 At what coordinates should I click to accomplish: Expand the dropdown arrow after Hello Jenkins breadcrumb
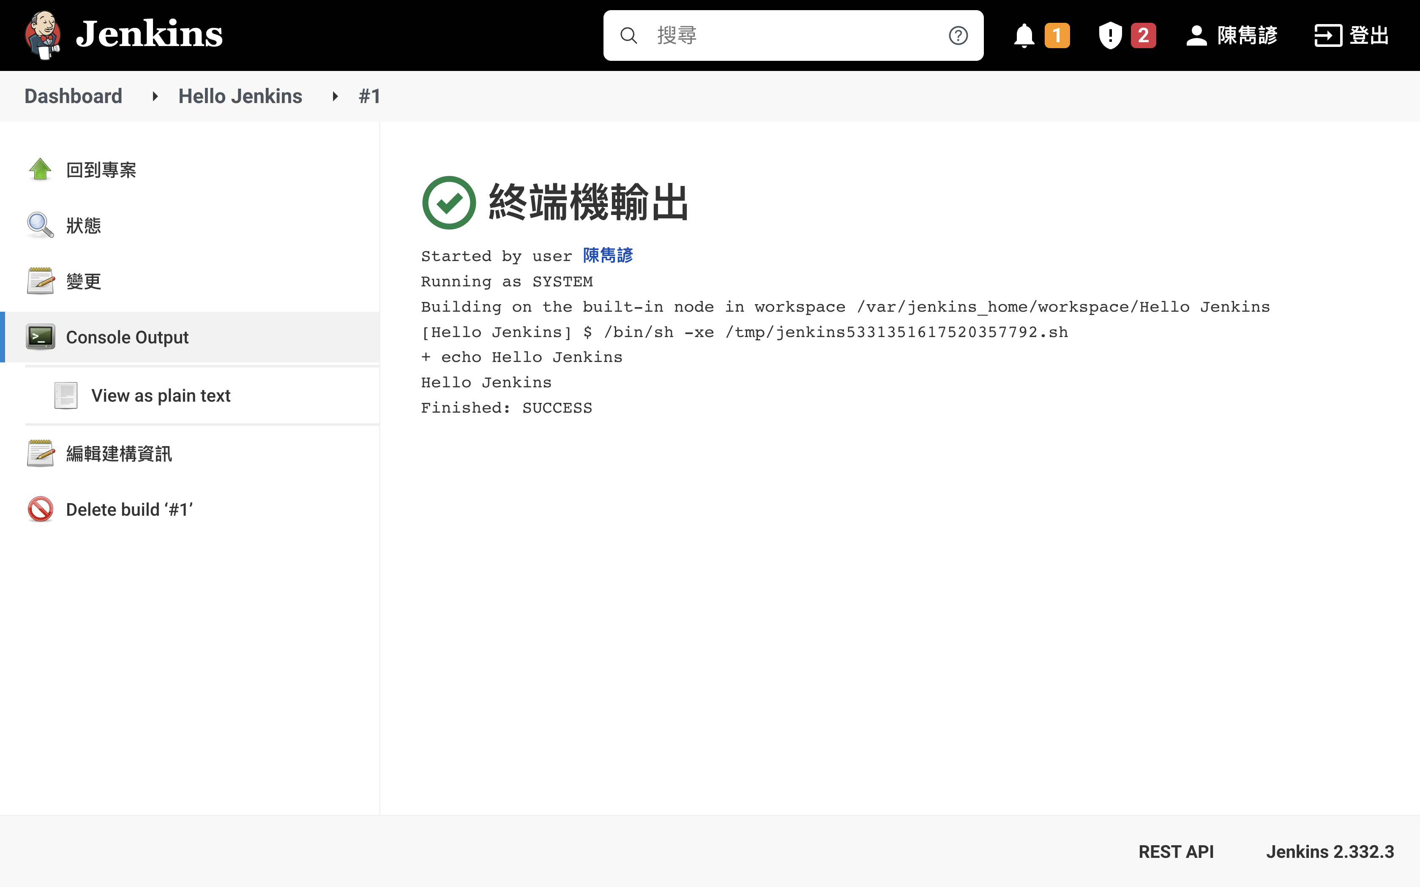(335, 96)
